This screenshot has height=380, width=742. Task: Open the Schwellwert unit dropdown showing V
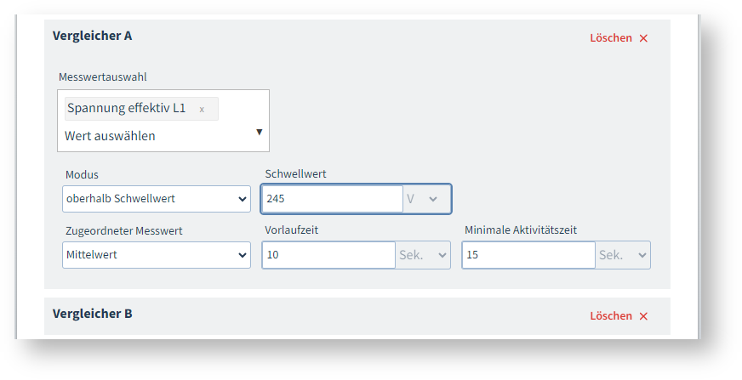click(426, 199)
